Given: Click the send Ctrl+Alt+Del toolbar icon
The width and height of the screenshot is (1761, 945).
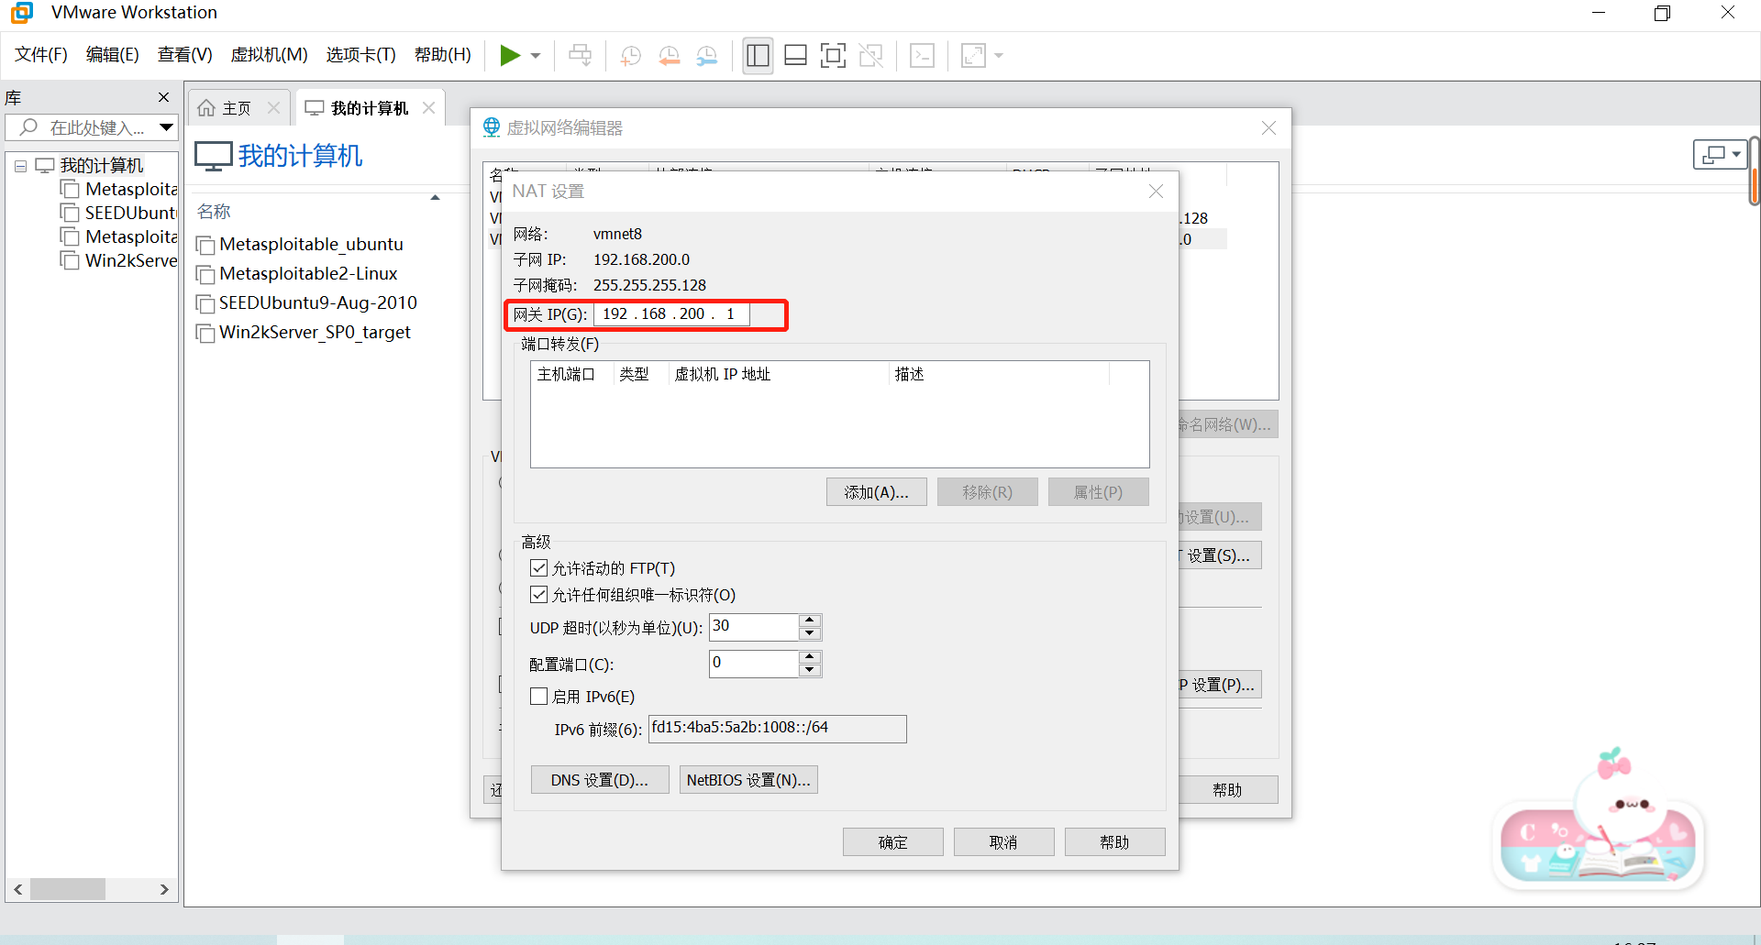Looking at the screenshot, I should click(580, 56).
